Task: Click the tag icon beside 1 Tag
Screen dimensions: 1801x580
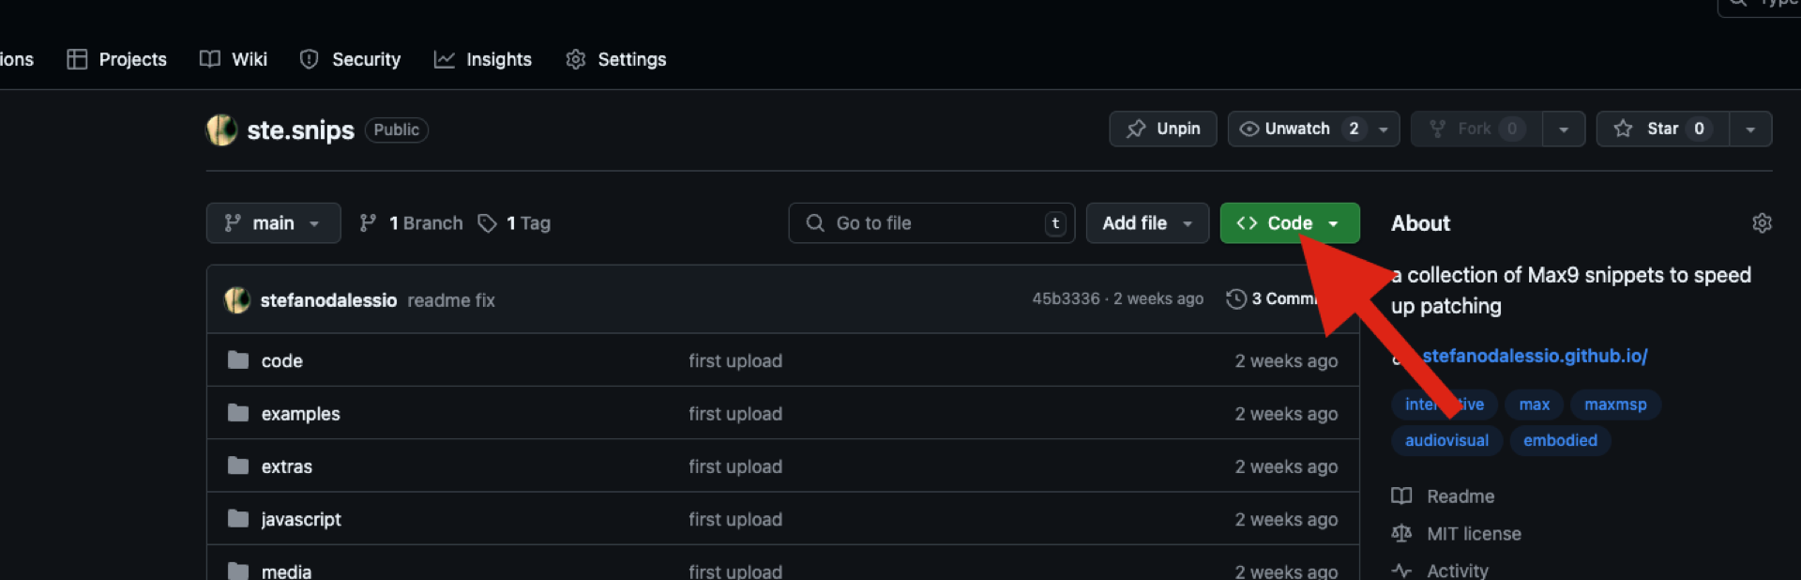Action: coord(487,223)
